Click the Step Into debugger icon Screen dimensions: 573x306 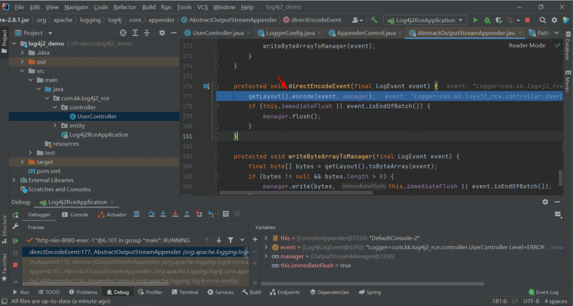tap(163, 214)
